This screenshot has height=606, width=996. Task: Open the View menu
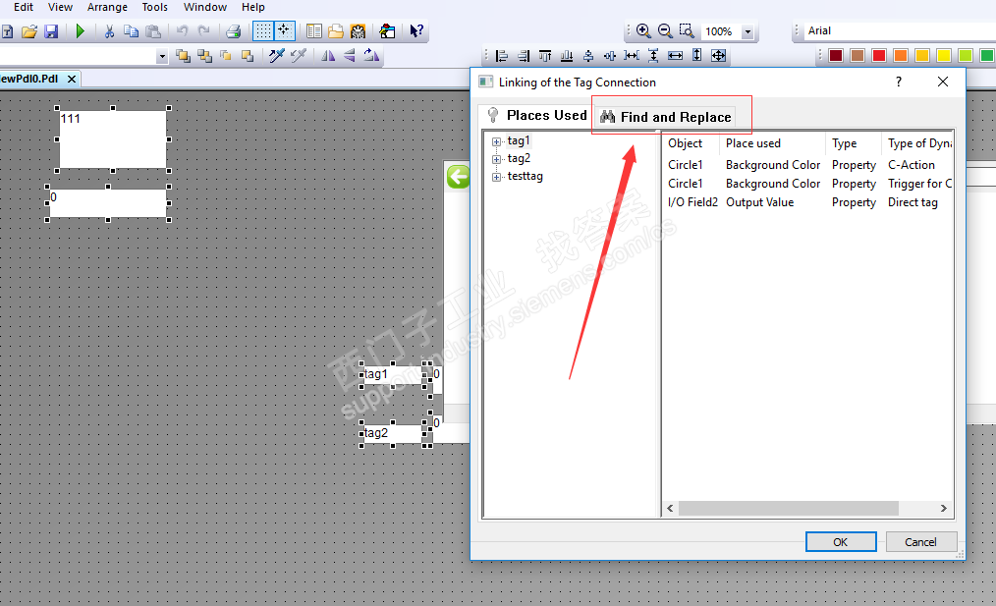tap(60, 7)
